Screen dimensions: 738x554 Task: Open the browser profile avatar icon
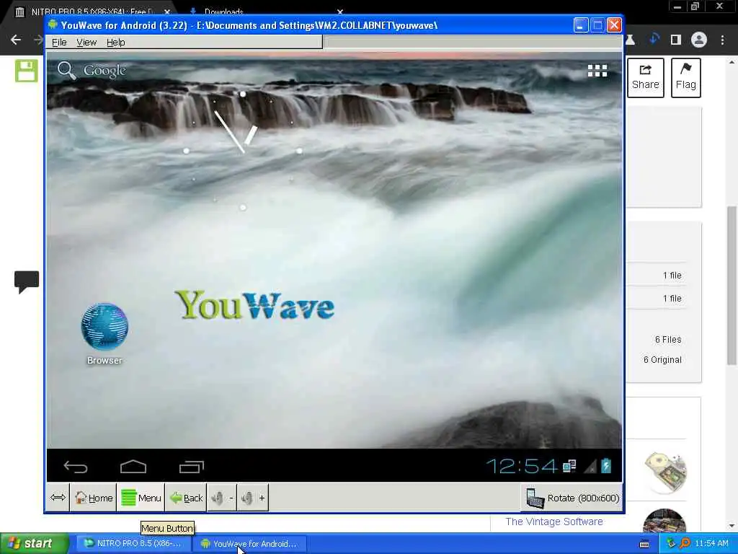699,40
